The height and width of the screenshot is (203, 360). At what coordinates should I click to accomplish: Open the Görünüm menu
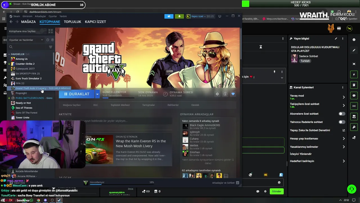click(27, 16)
